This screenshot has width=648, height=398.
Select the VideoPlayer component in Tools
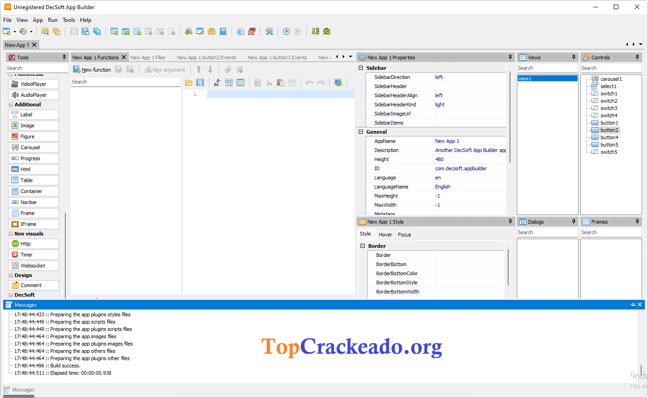(34, 84)
